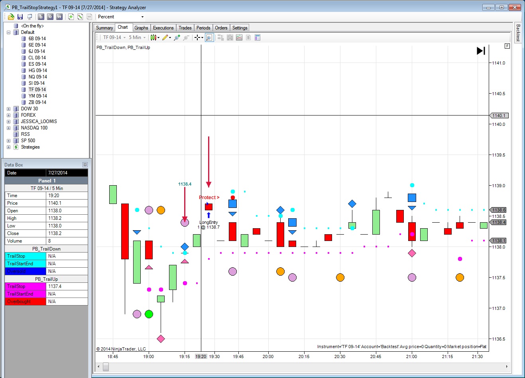The image size is (525, 378).
Task: Expand the Strategies node
Action: (8, 147)
